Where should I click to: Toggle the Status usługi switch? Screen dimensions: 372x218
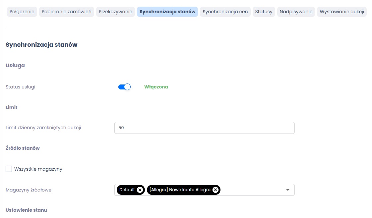[x=124, y=87]
